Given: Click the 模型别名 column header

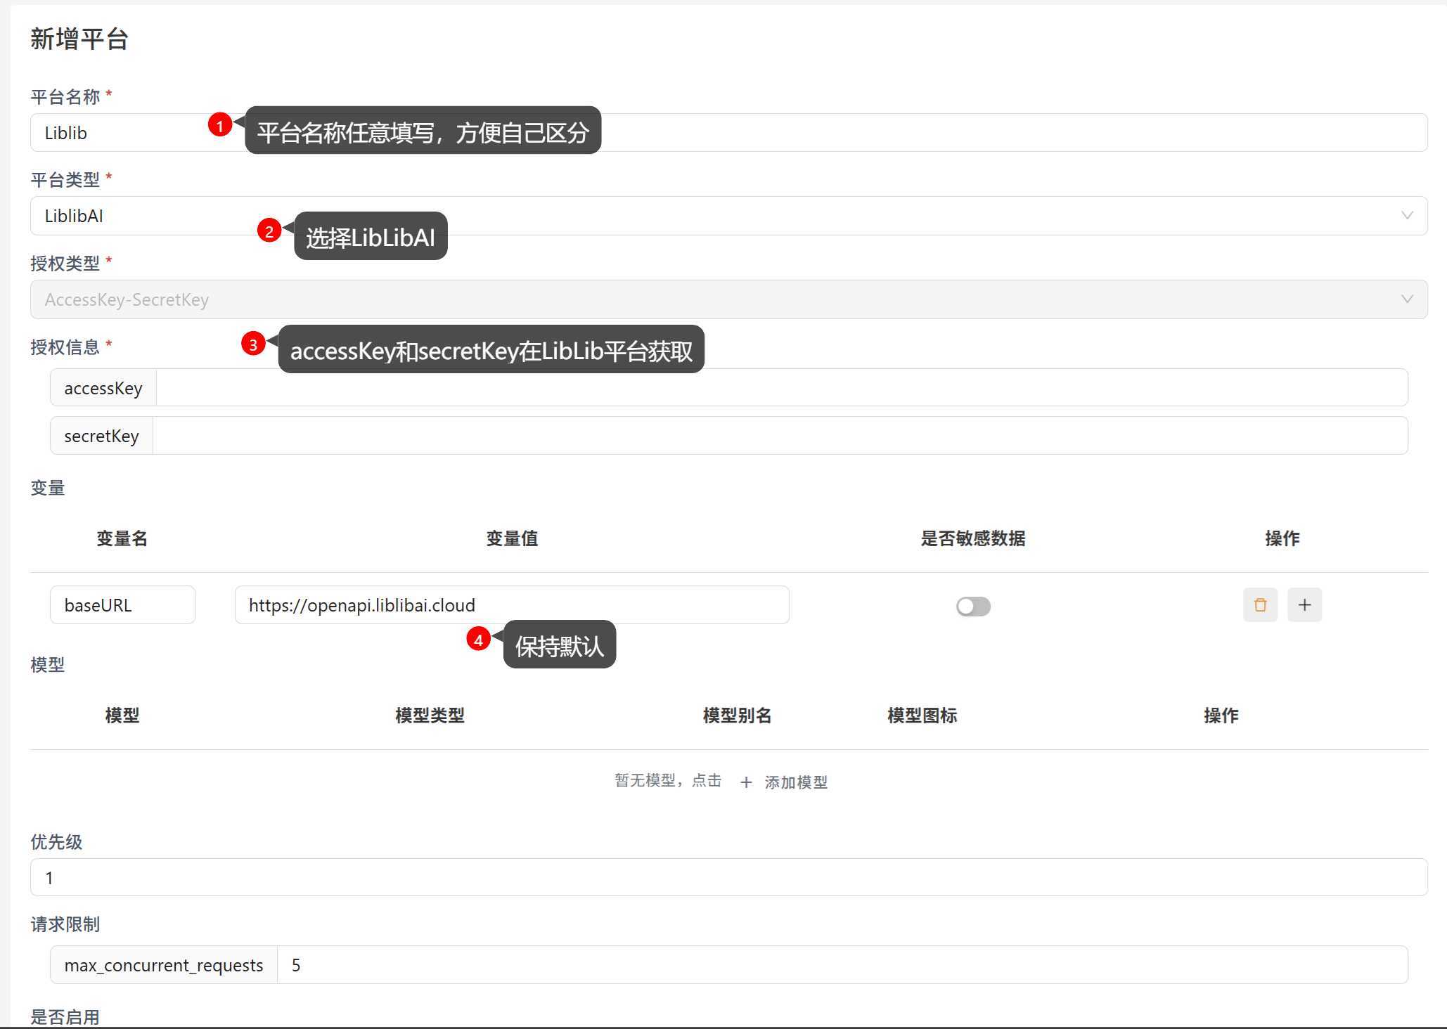Looking at the screenshot, I should (x=737, y=716).
